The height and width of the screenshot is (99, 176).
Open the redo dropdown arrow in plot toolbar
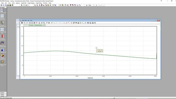(x=62, y=23)
